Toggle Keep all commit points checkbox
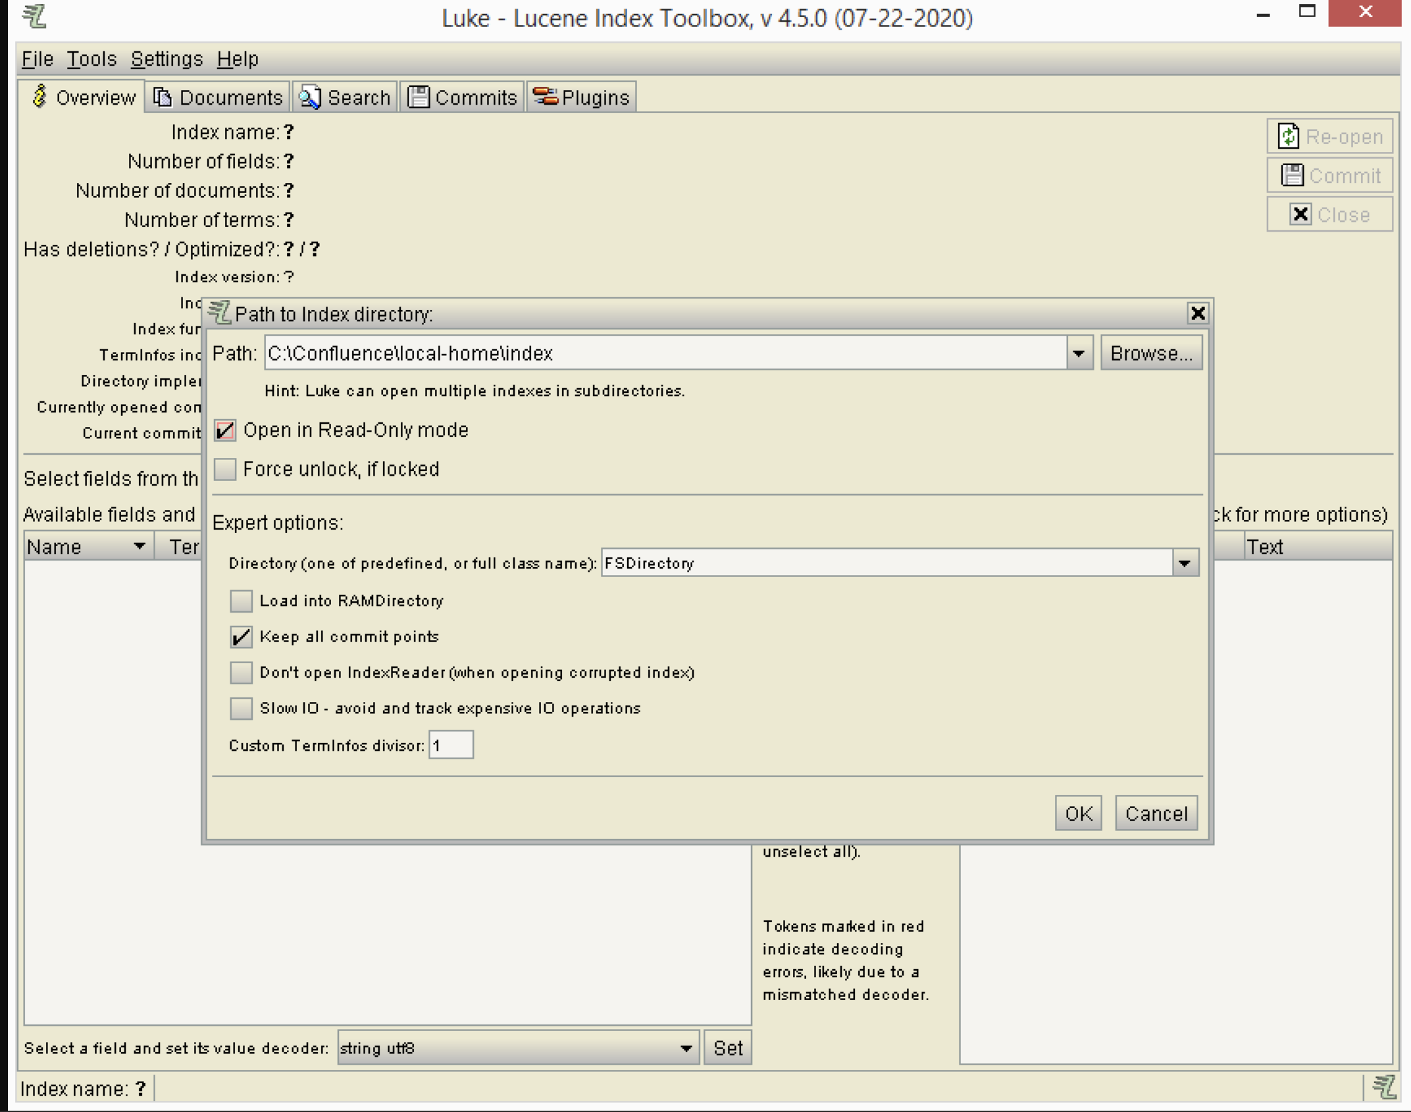 (241, 637)
